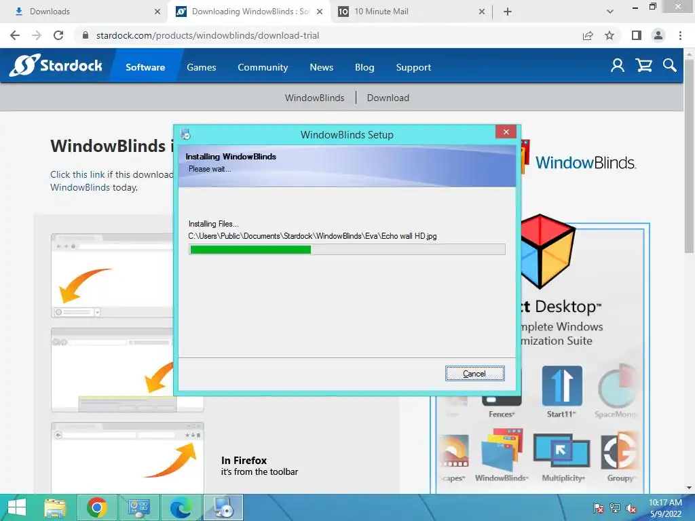View site security lock info
Image resolution: width=695 pixels, height=521 pixels.
[x=86, y=35]
